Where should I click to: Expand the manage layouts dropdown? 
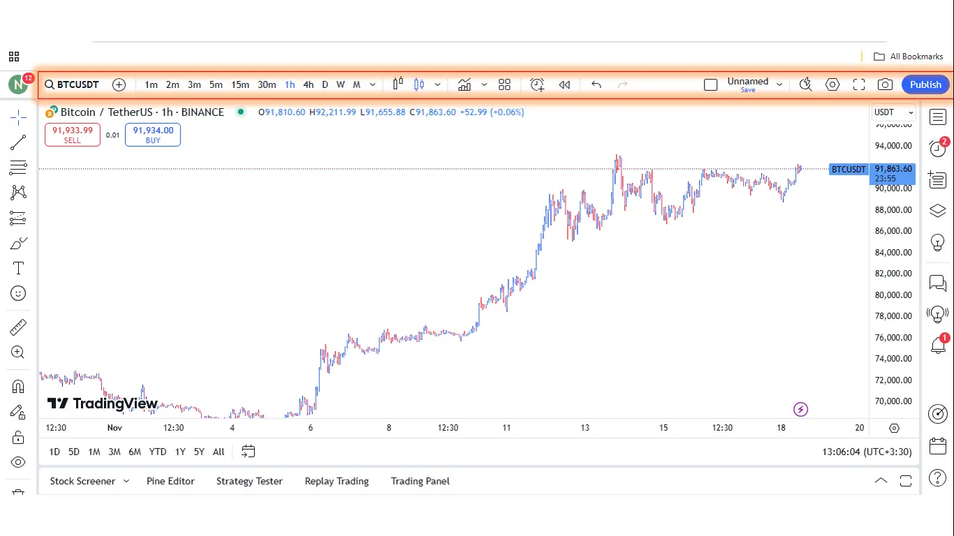point(780,84)
